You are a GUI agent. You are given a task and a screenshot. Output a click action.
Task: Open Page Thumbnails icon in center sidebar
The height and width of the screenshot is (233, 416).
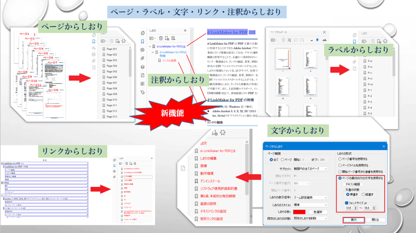pyautogui.click(x=143, y=33)
